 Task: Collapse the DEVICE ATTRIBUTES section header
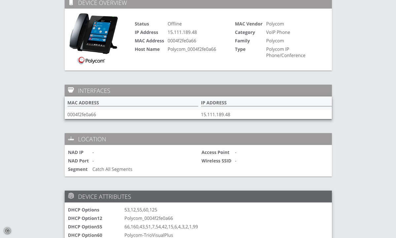pos(198,197)
